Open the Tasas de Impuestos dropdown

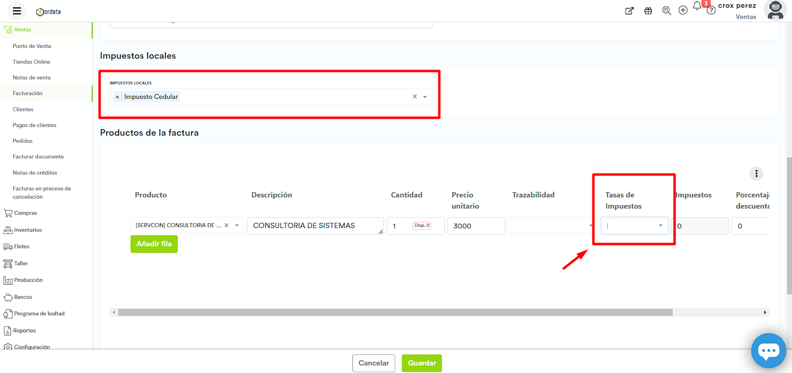(x=634, y=226)
